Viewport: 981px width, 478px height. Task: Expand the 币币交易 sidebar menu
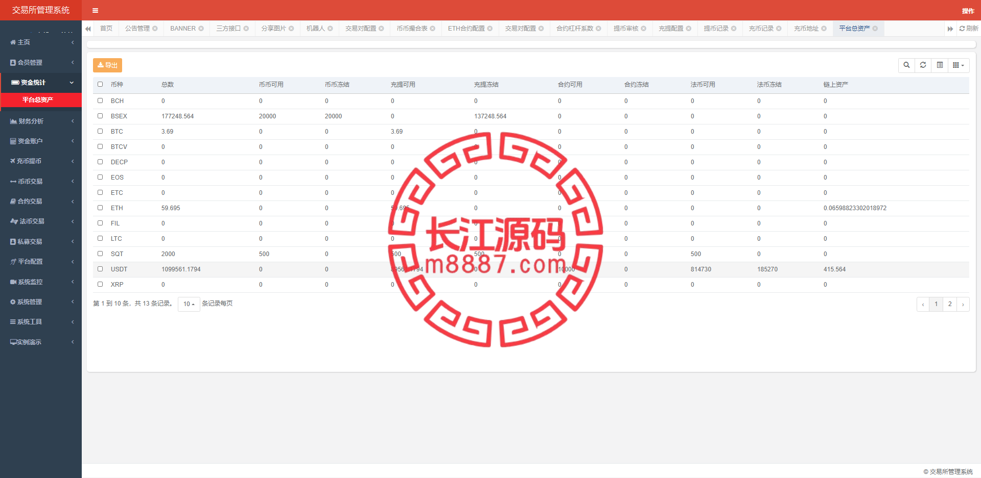[x=41, y=181]
